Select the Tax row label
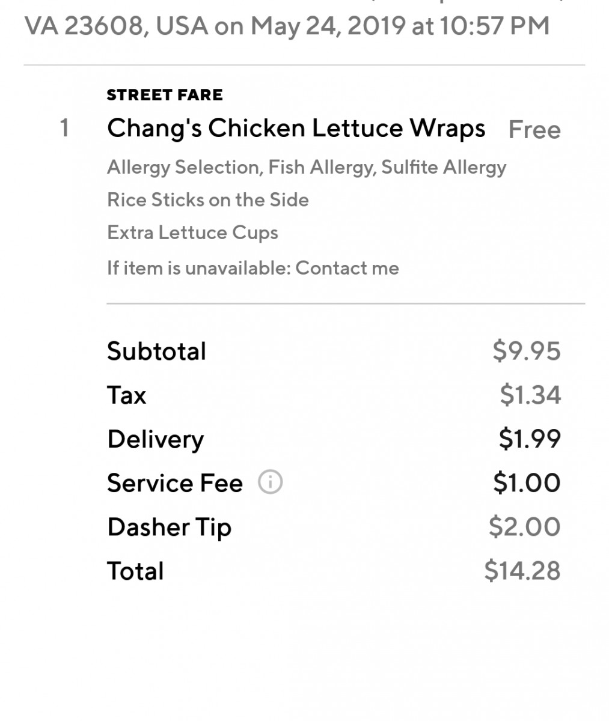 point(126,395)
